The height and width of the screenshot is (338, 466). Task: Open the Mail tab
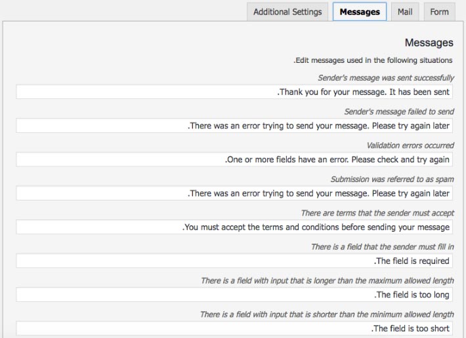[405, 12]
